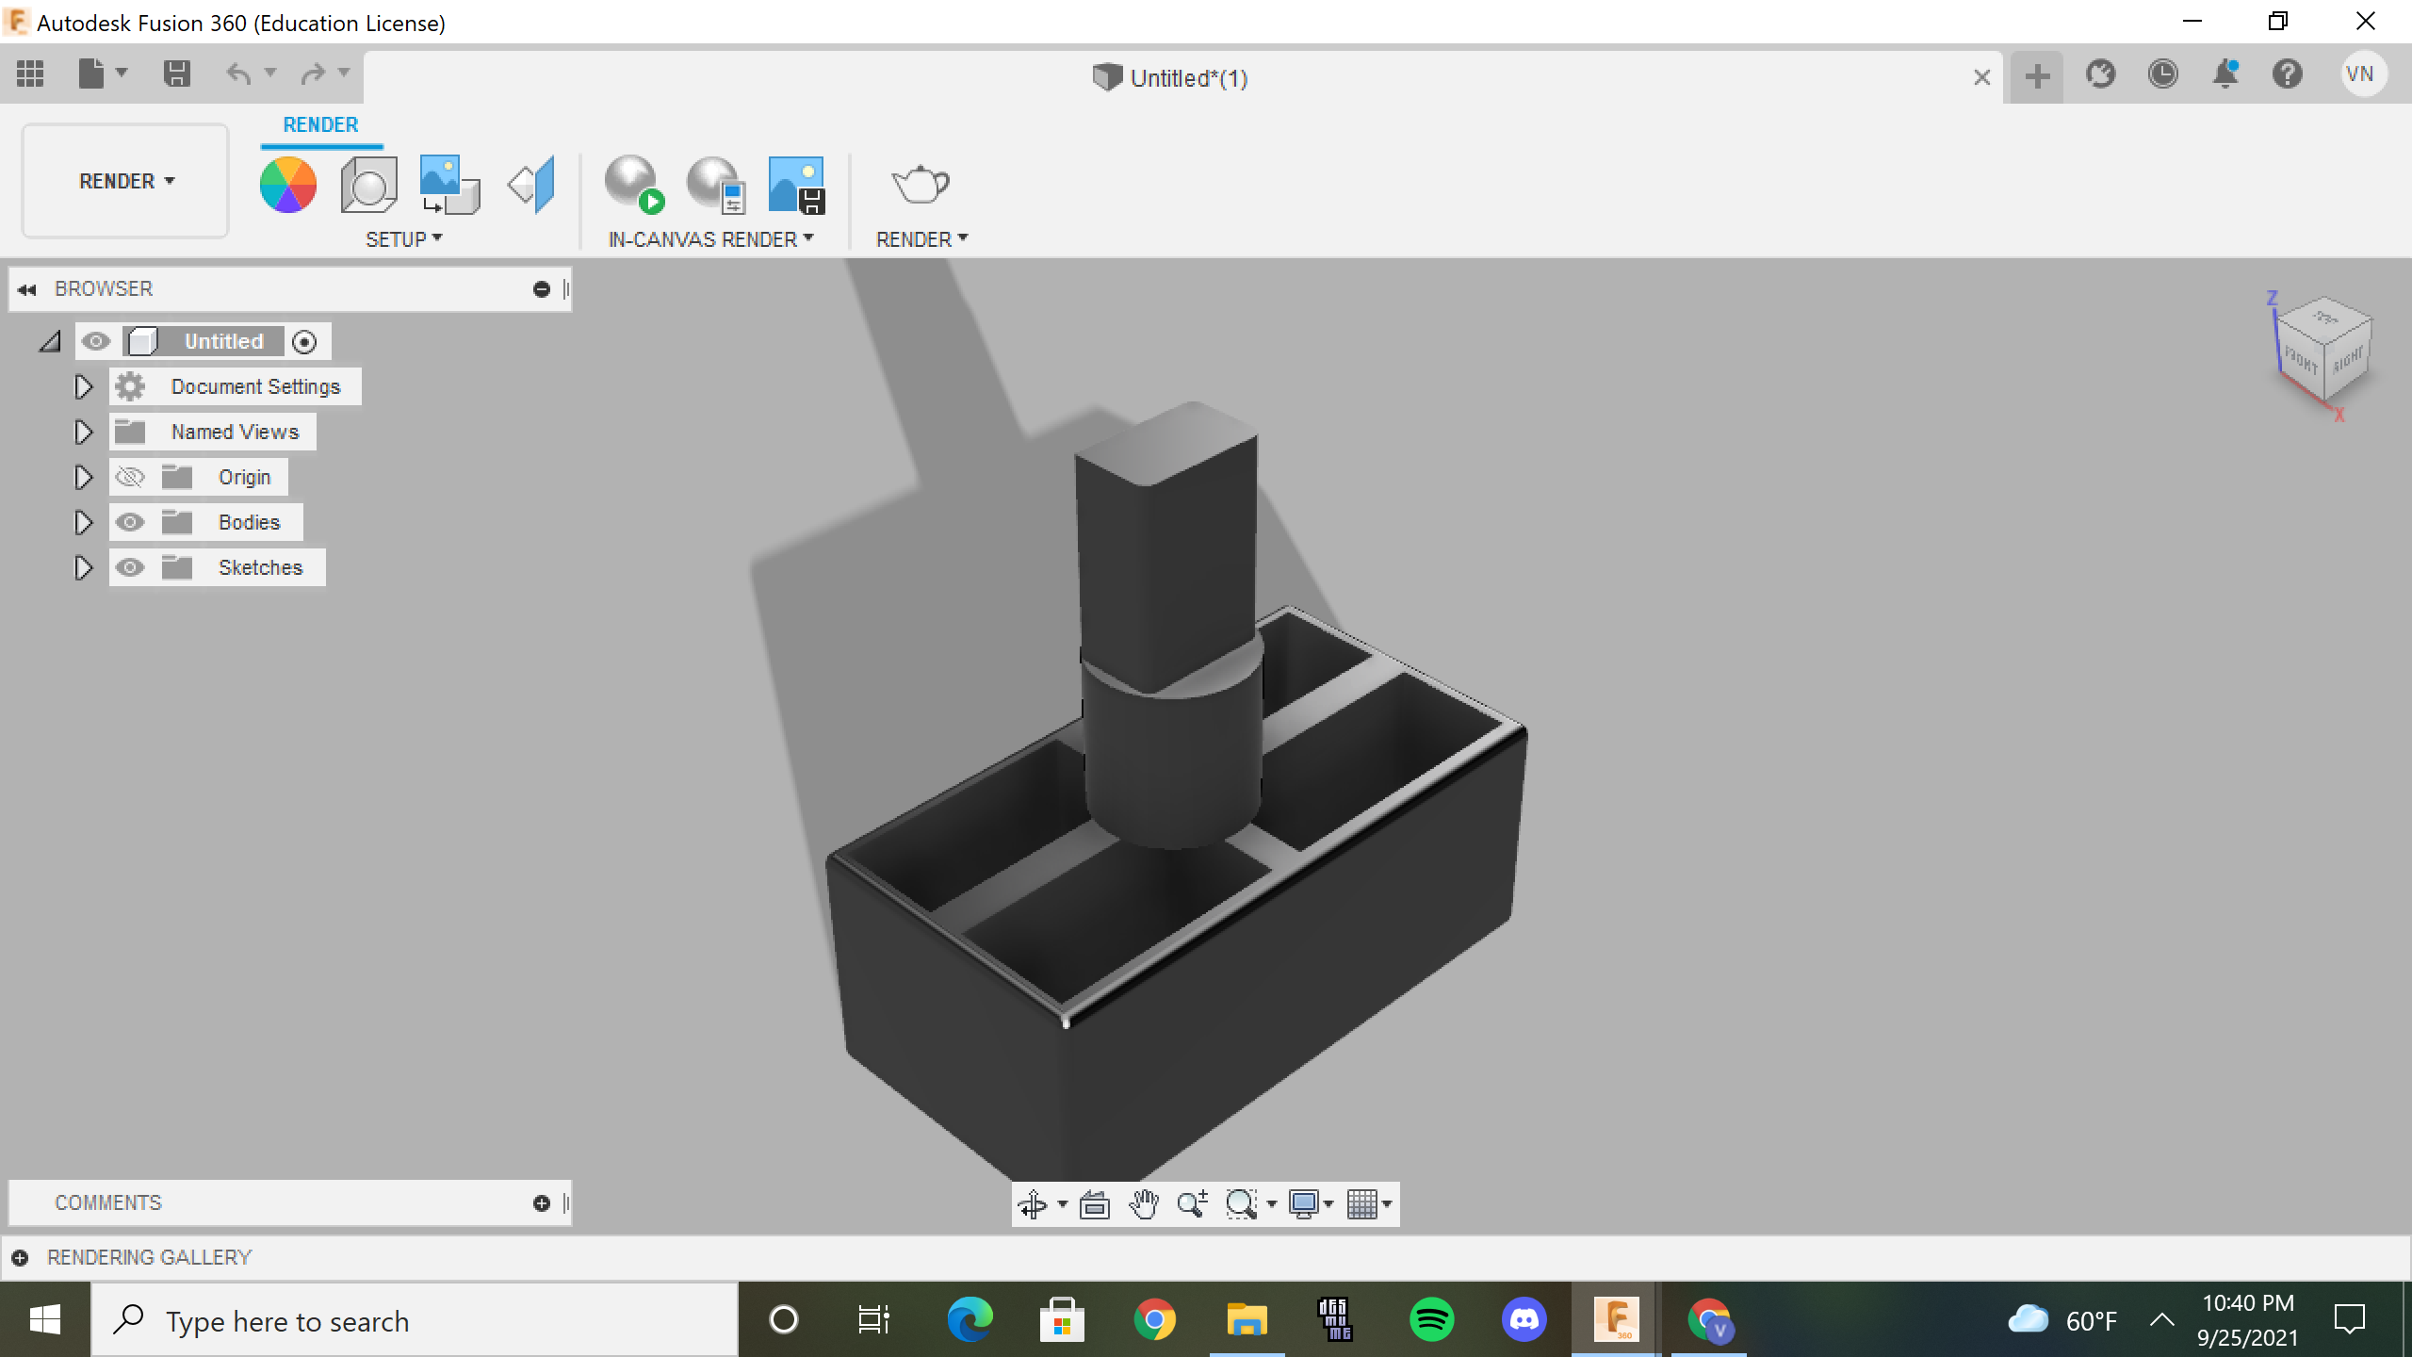Open the RENDER panel dropdown
2412x1357 pixels.
point(921,239)
